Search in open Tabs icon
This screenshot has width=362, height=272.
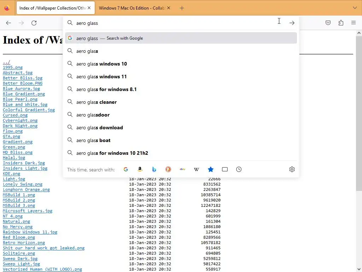(224, 169)
